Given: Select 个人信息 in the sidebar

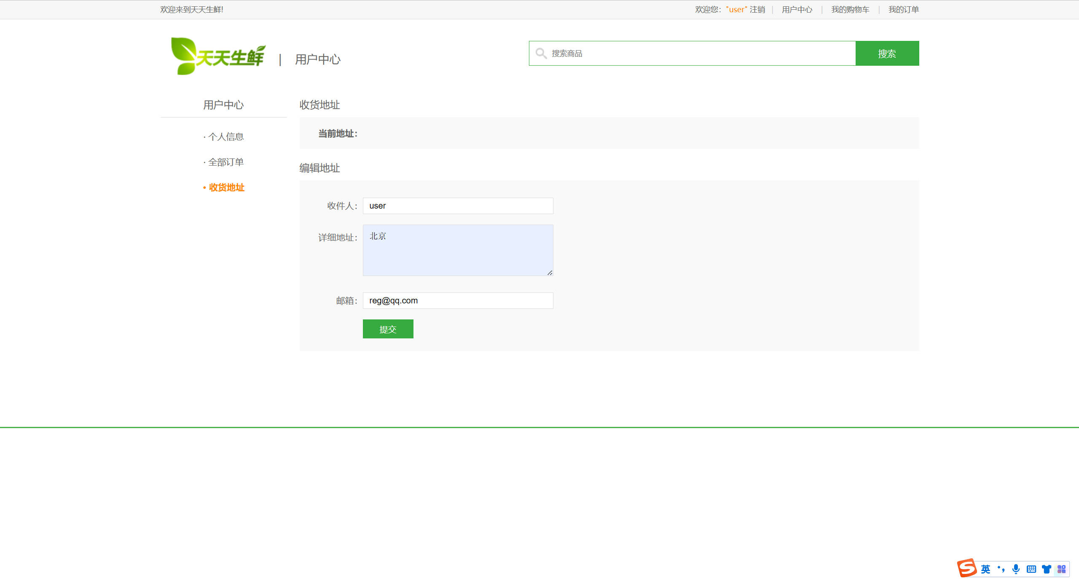Looking at the screenshot, I should pyautogui.click(x=226, y=137).
